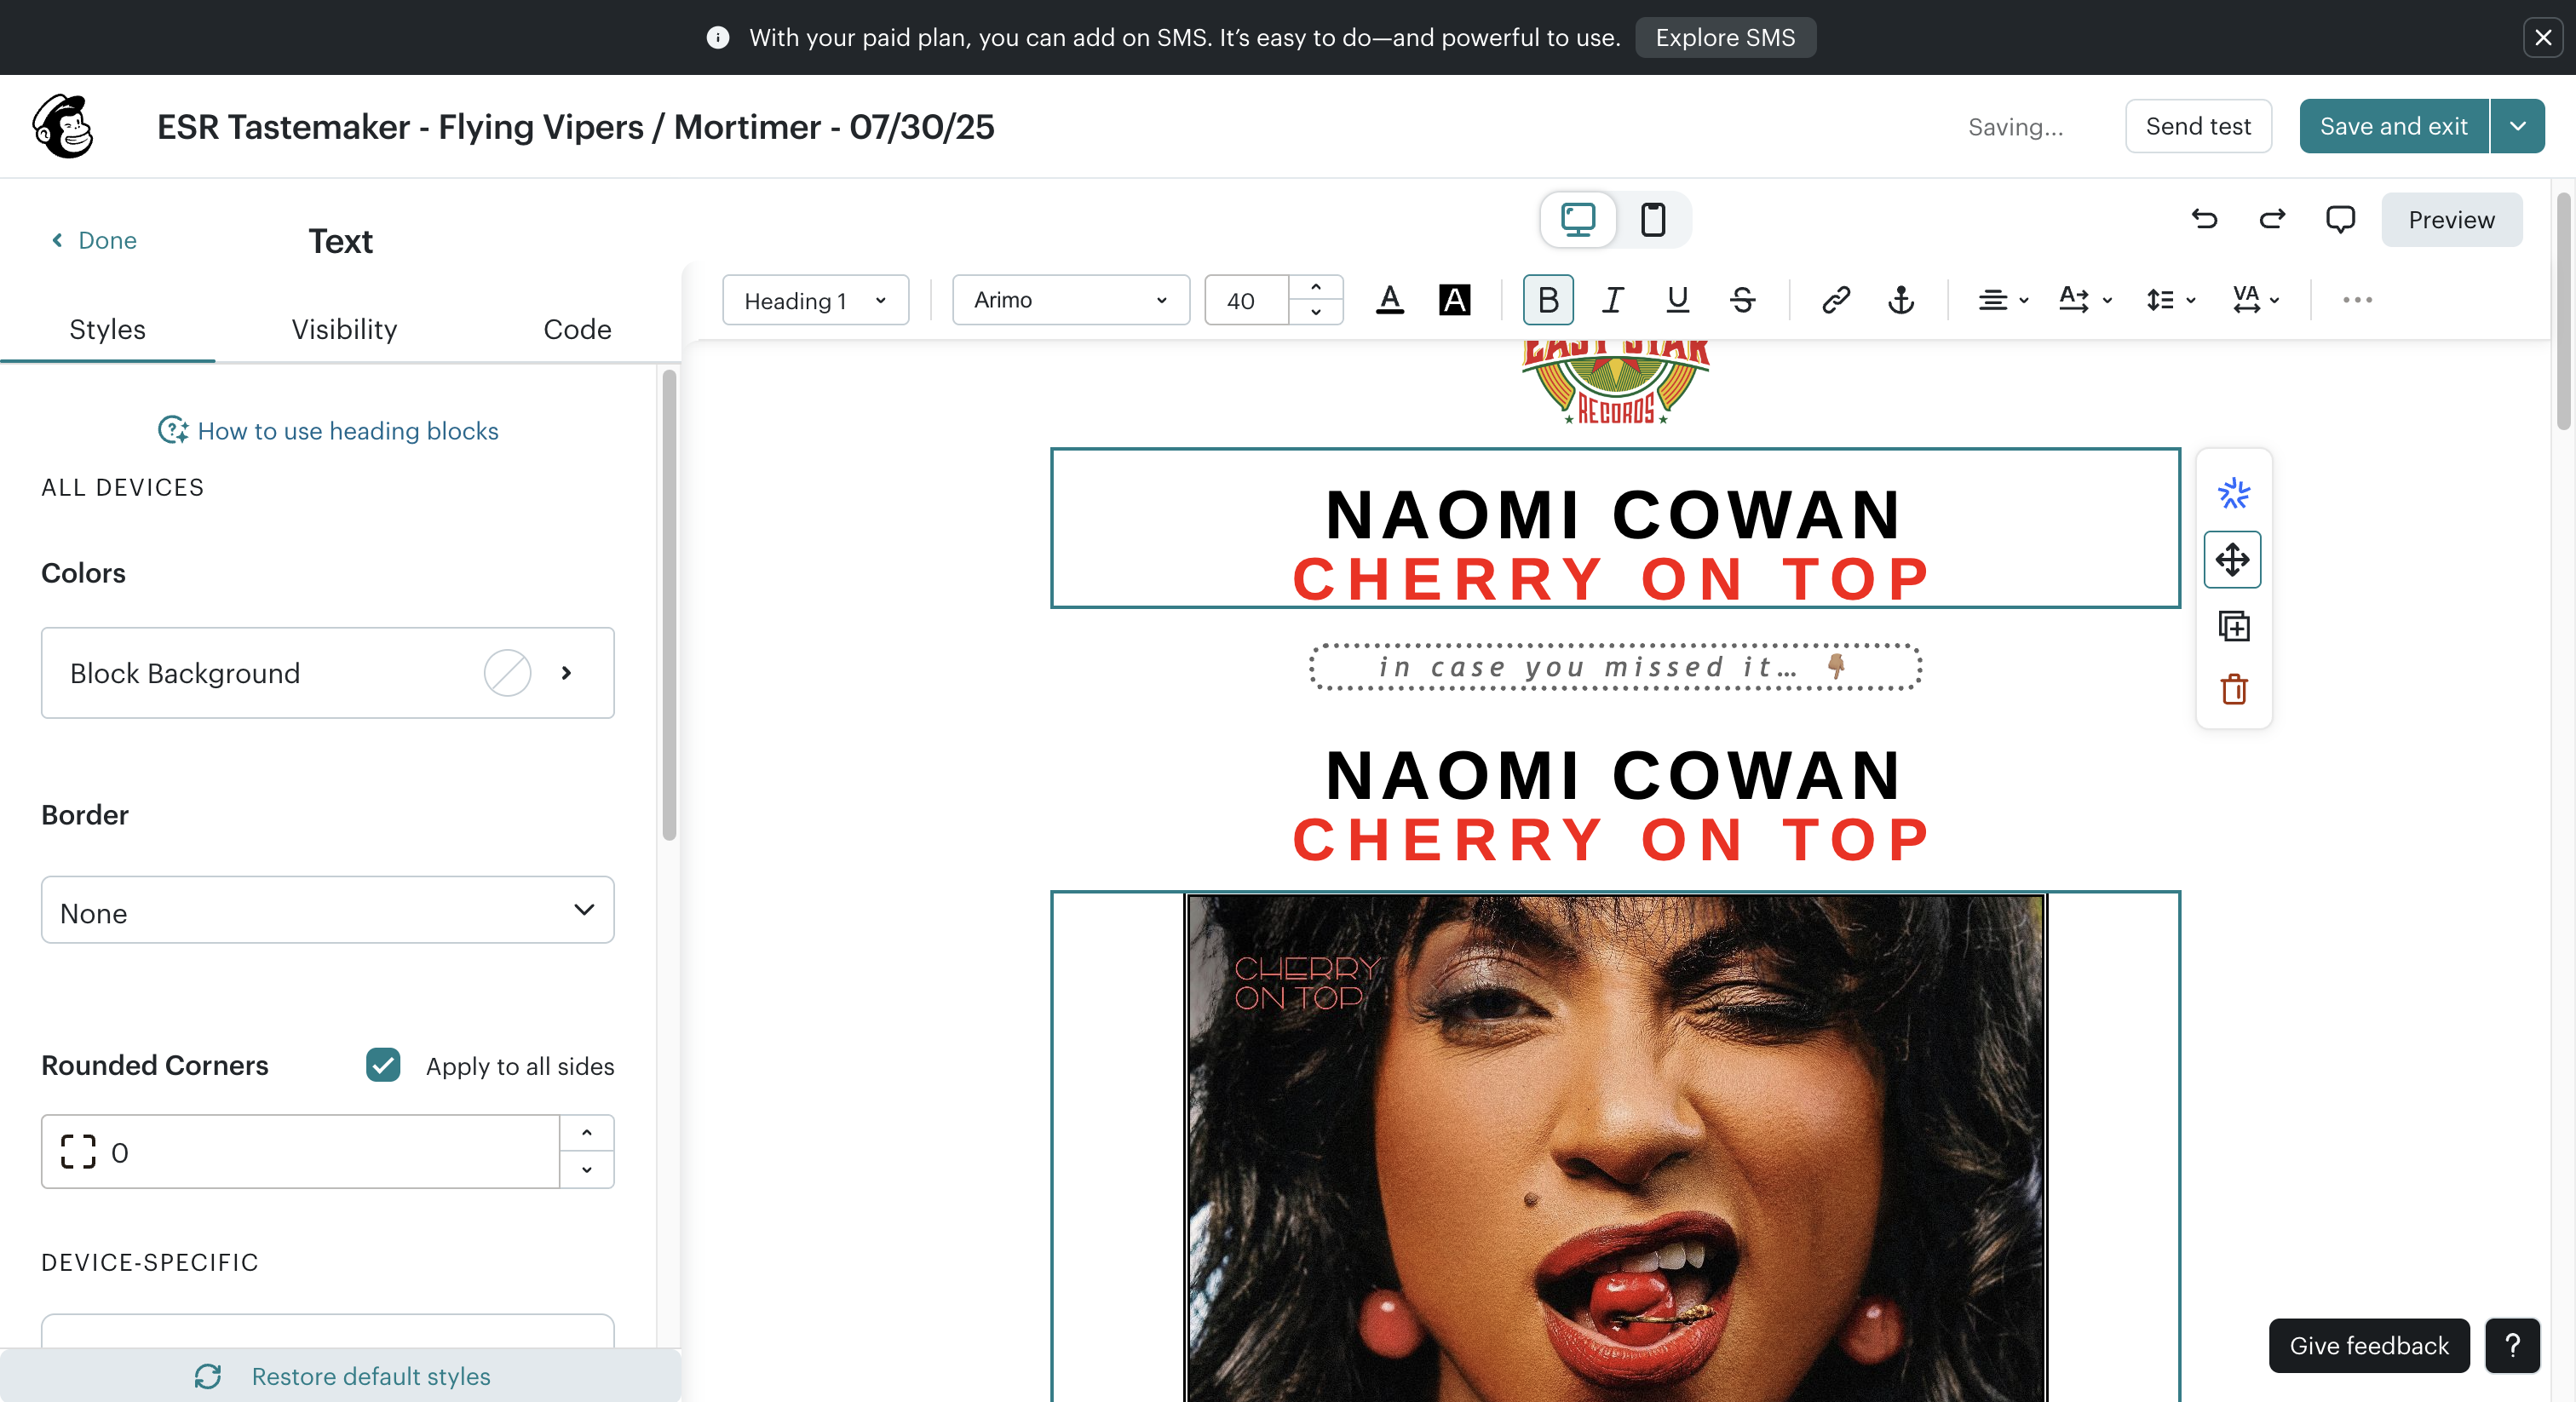Viewport: 2576px width, 1402px height.
Task: Dismiss the SMS promo banner
Action: click(2543, 37)
